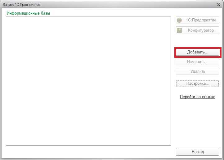Image resolution: width=224 pixels, height=160 pixels.
Task: Click the Конфигуратор designer icon
Action: pos(179,30)
